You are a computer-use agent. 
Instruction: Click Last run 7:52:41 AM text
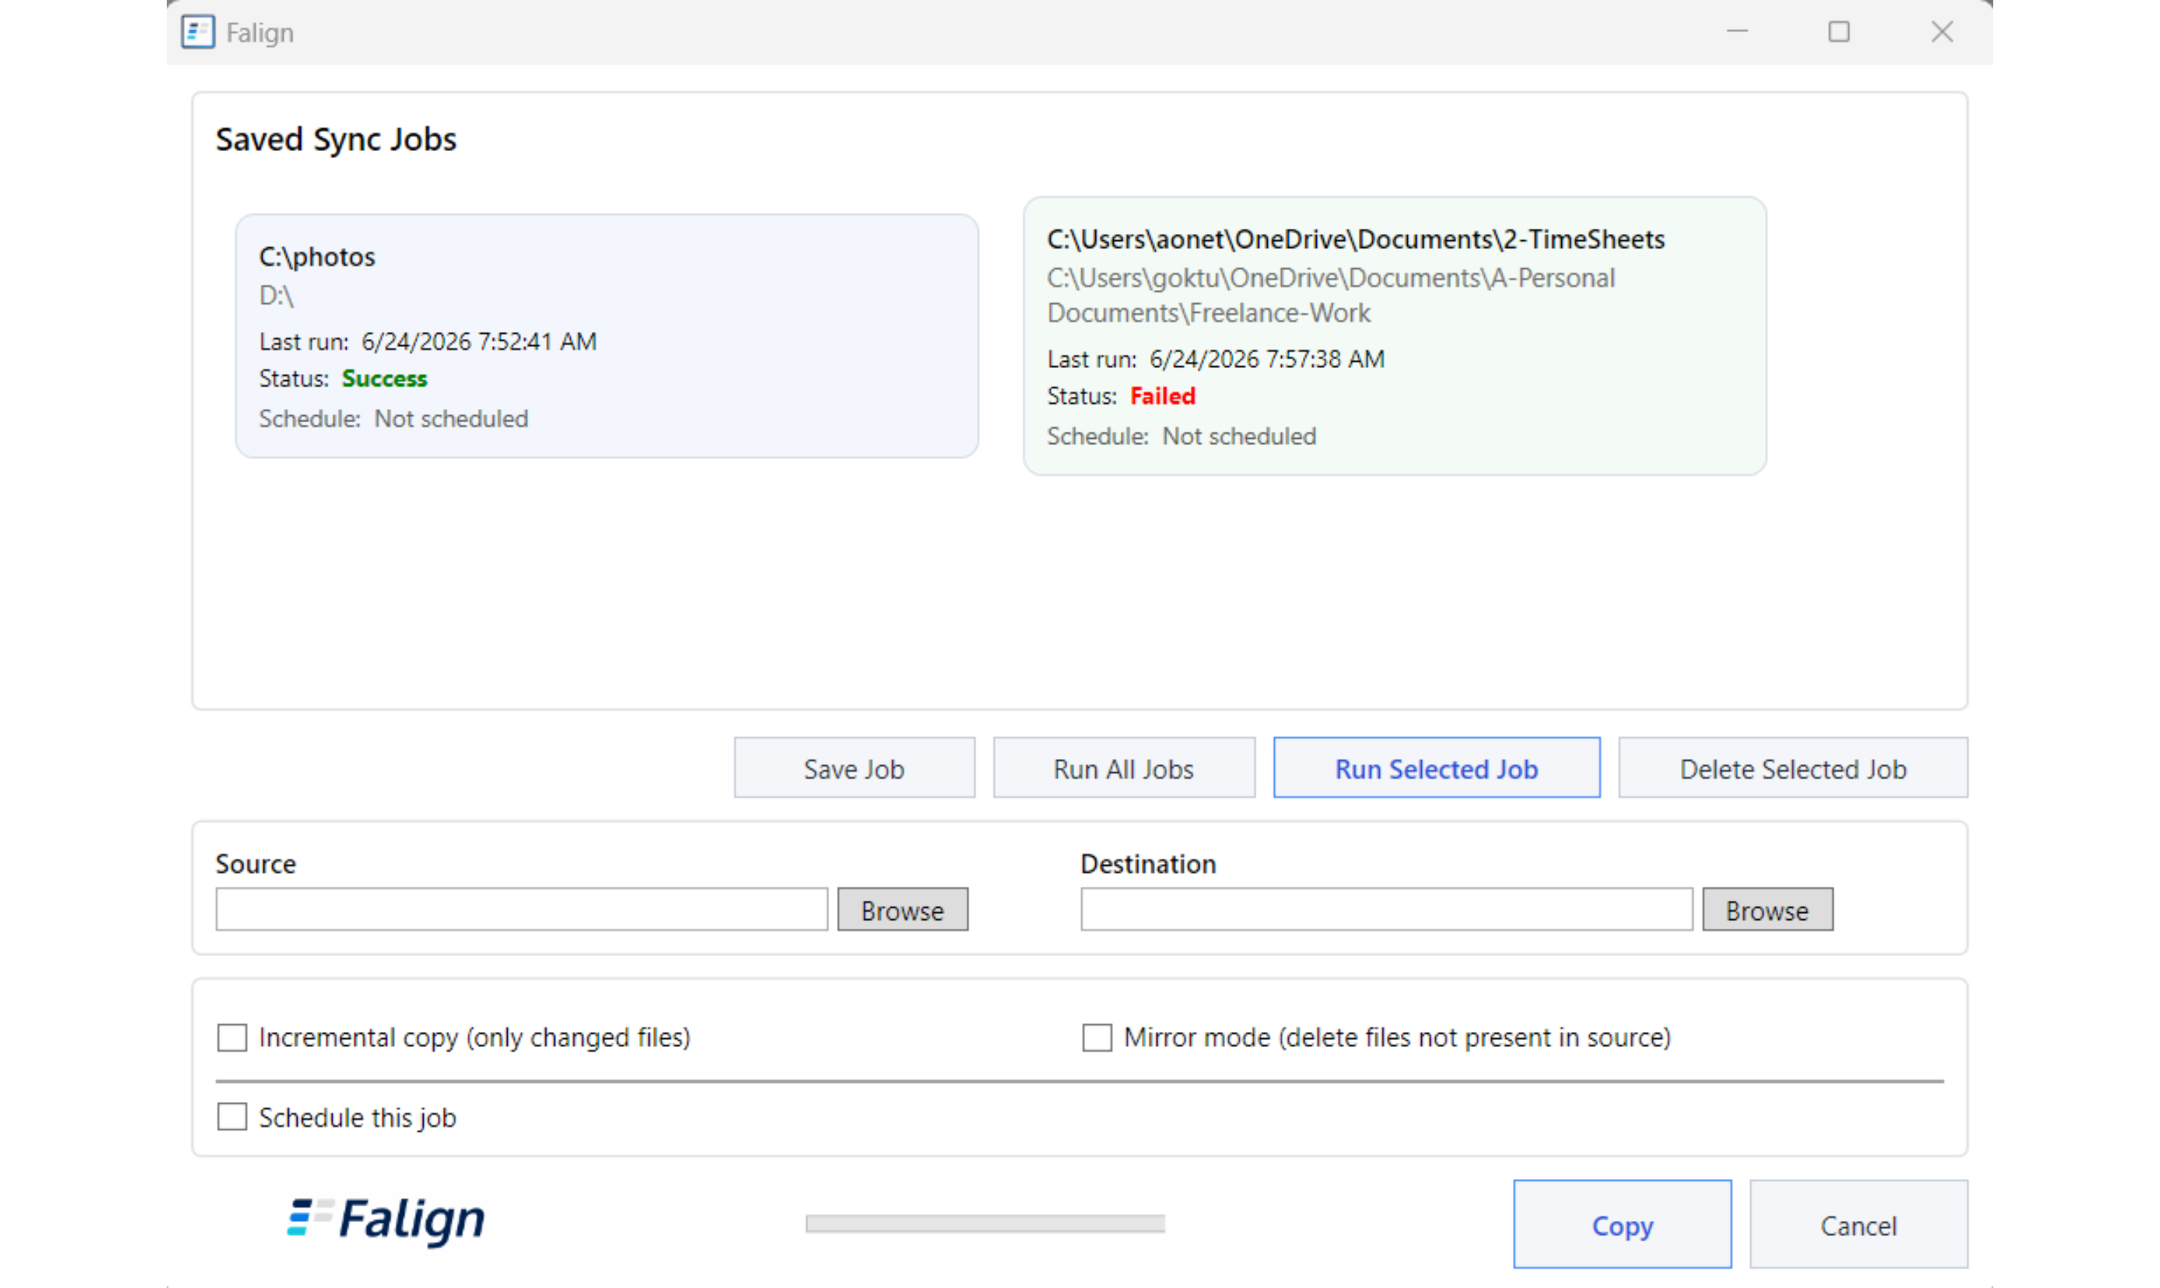pos(428,342)
